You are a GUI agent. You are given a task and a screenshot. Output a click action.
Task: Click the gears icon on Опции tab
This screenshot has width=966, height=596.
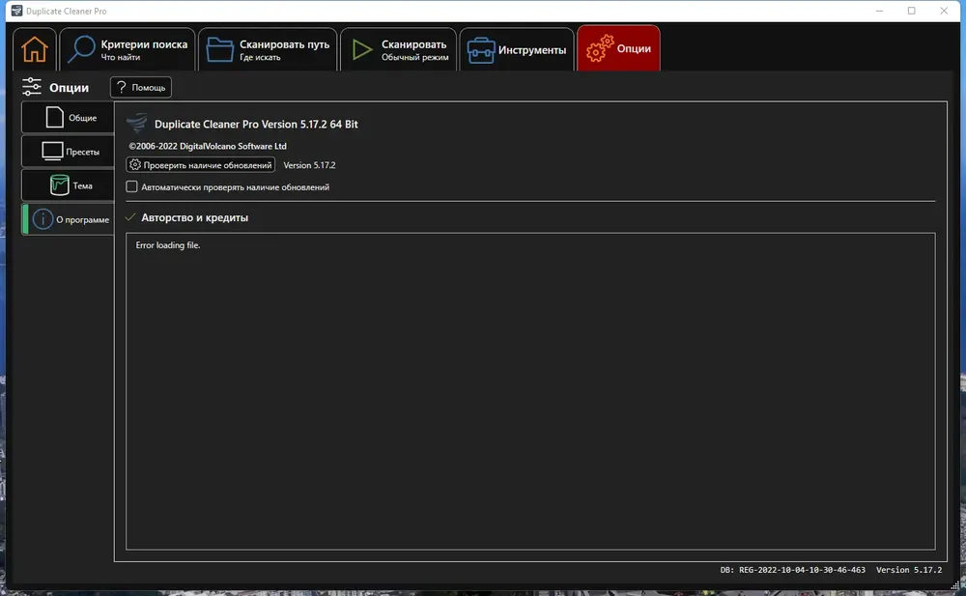[600, 48]
